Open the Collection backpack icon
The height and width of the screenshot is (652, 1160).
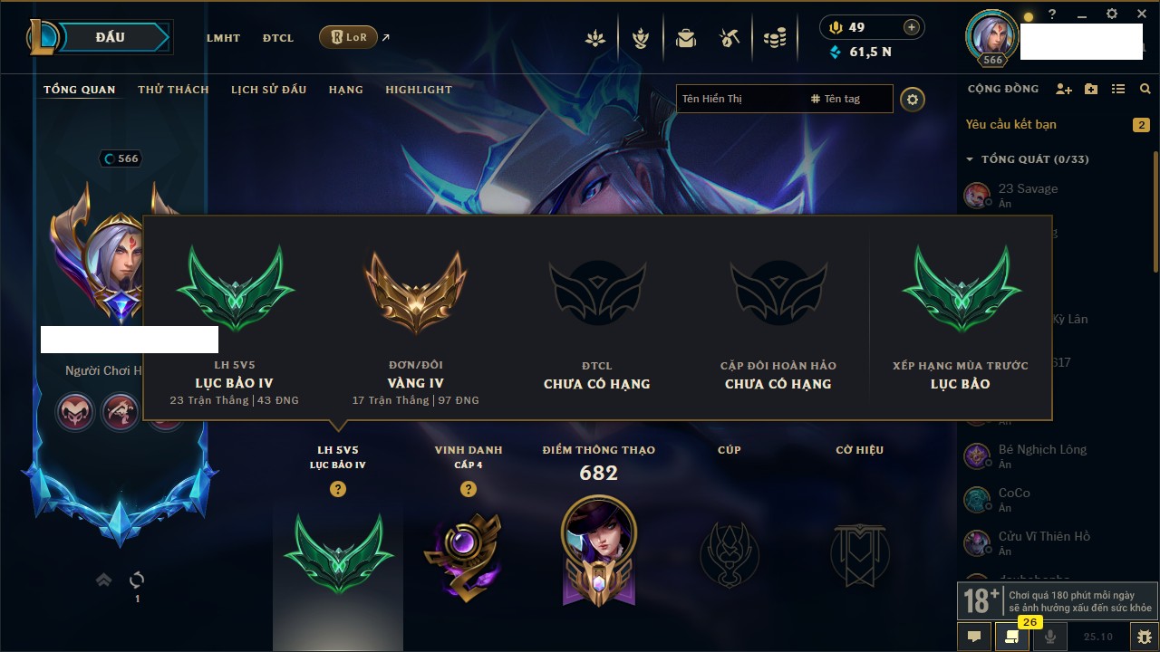[685, 38]
